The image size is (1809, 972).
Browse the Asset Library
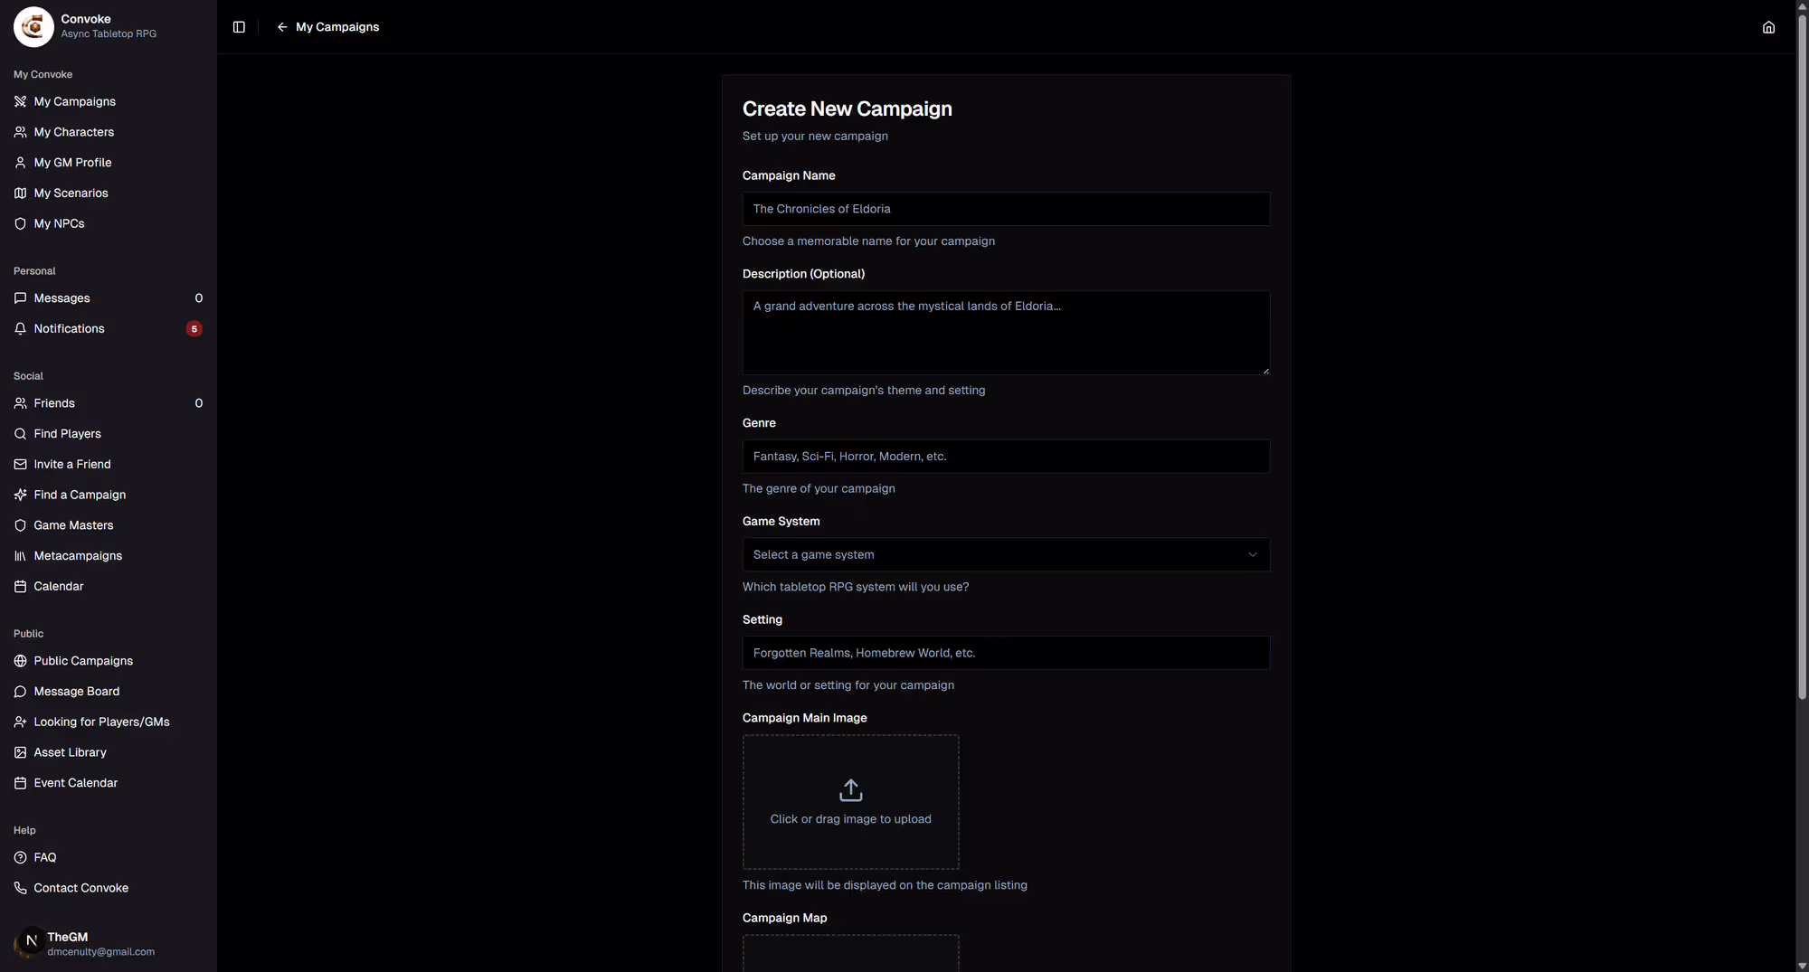(108, 752)
